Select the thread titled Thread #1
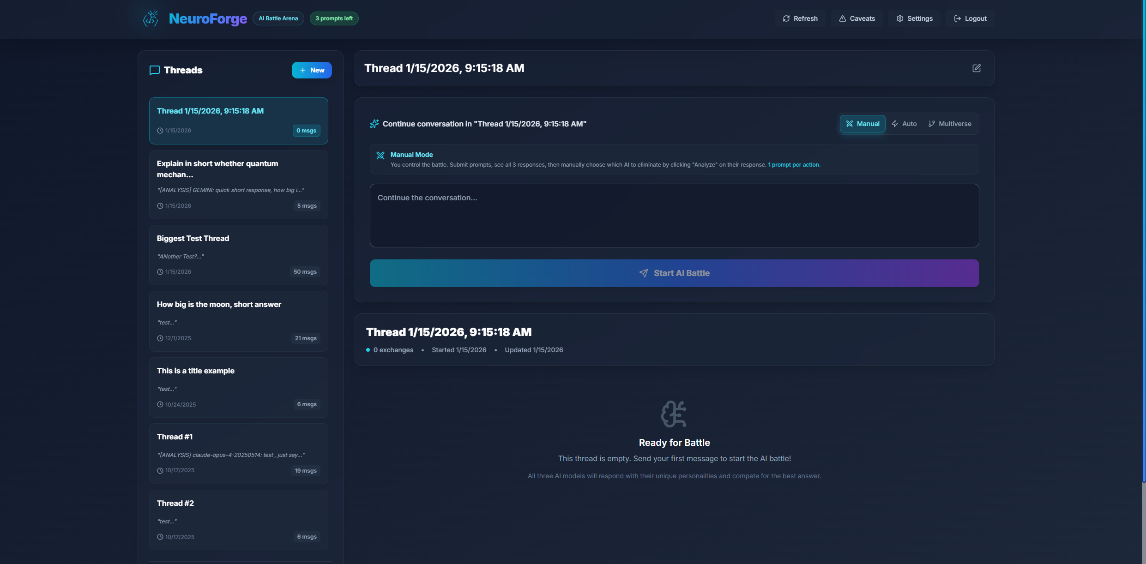This screenshot has width=1146, height=564. (x=238, y=453)
